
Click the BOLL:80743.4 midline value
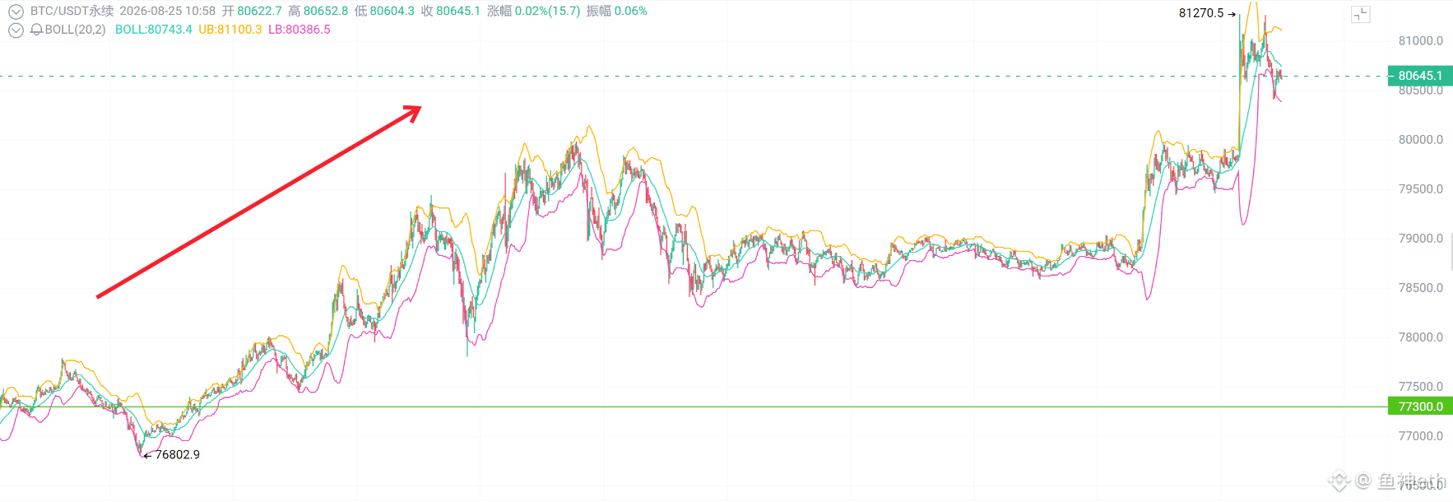(154, 30)
